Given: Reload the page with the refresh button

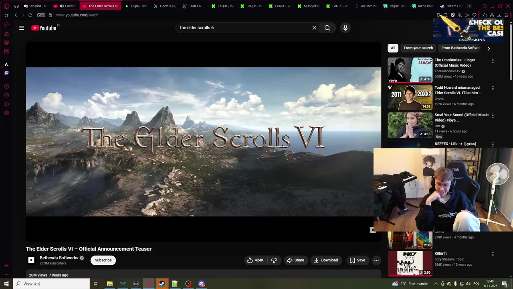Looking at the screenshot, I should [30, 15].
